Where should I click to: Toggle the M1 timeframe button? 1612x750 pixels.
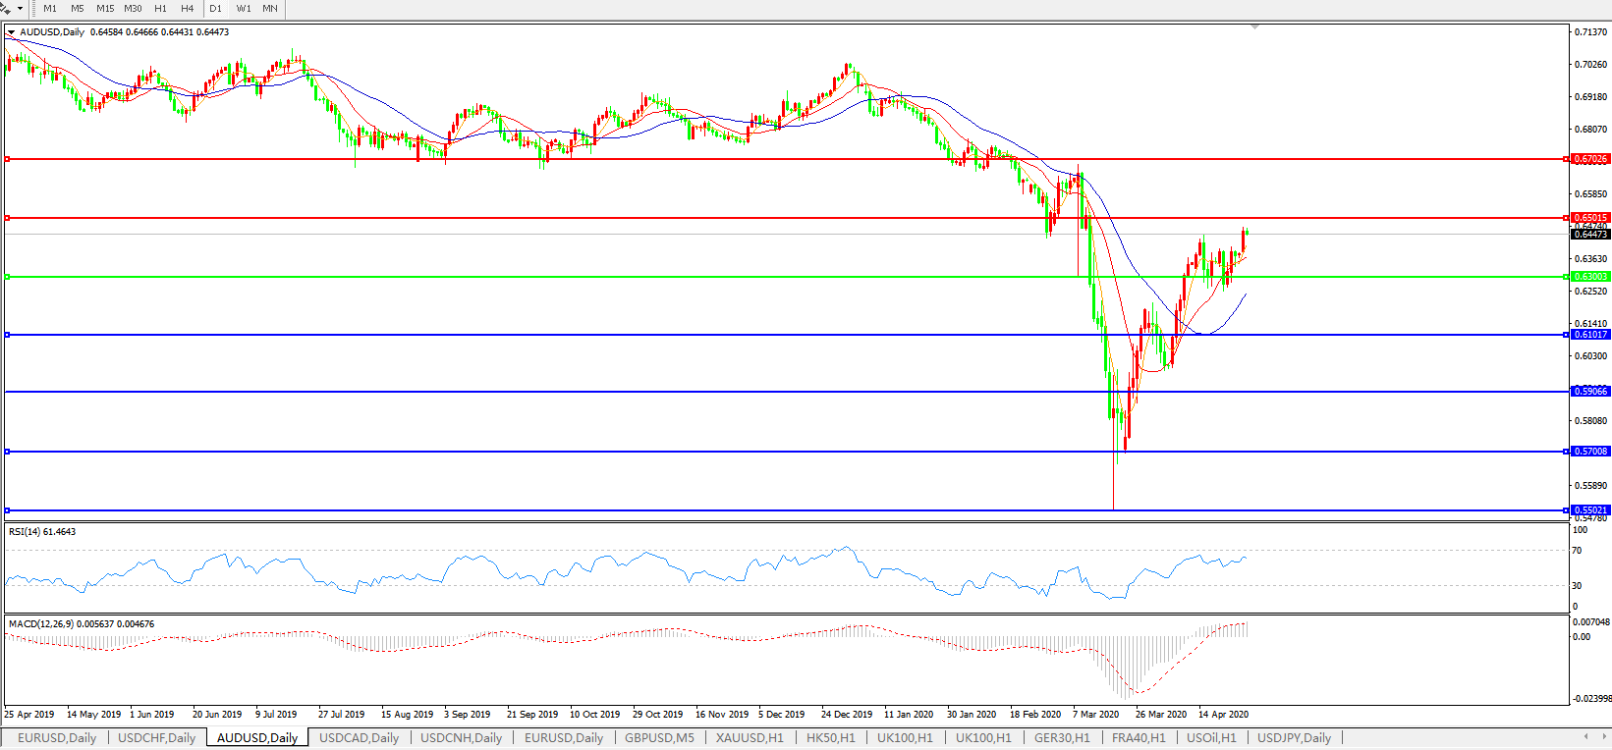pos(50,9)
